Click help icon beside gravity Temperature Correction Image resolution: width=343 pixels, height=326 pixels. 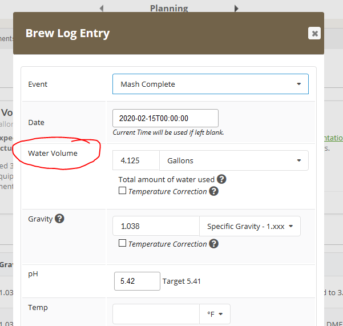pyautogui.click(x=213, y=244)
